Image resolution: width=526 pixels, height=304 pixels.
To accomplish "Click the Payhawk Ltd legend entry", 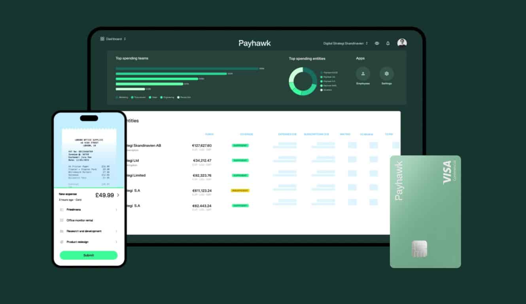I will tap(328, 77).
